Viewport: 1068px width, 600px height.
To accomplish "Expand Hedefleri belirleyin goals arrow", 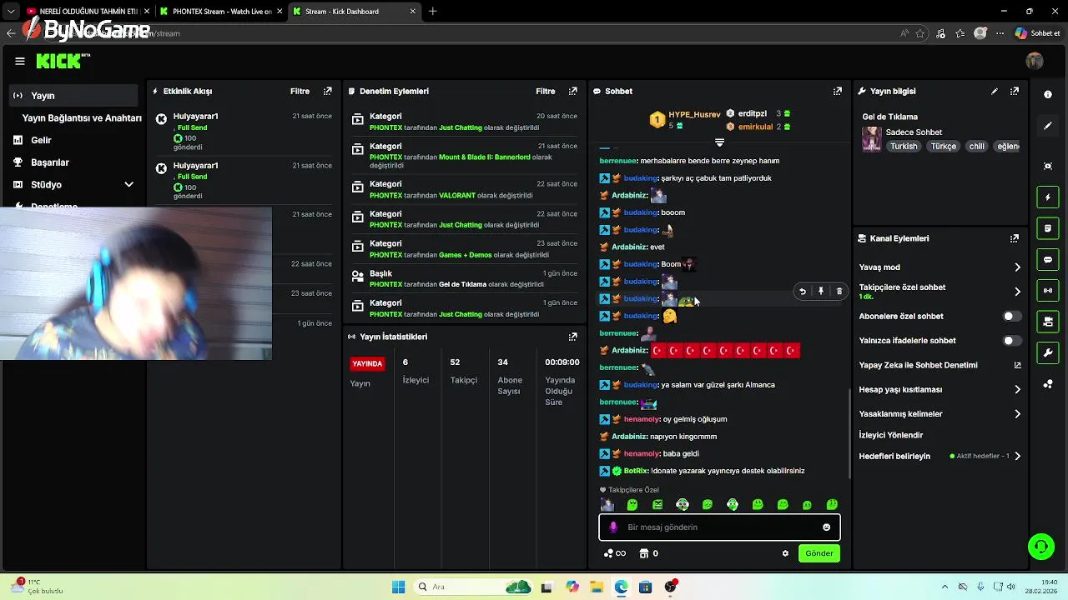I will 1017,457.
